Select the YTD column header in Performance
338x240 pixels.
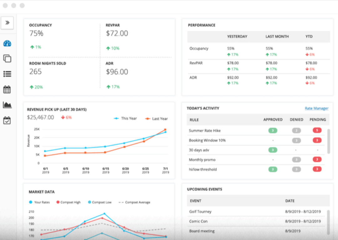coord(309,37)
